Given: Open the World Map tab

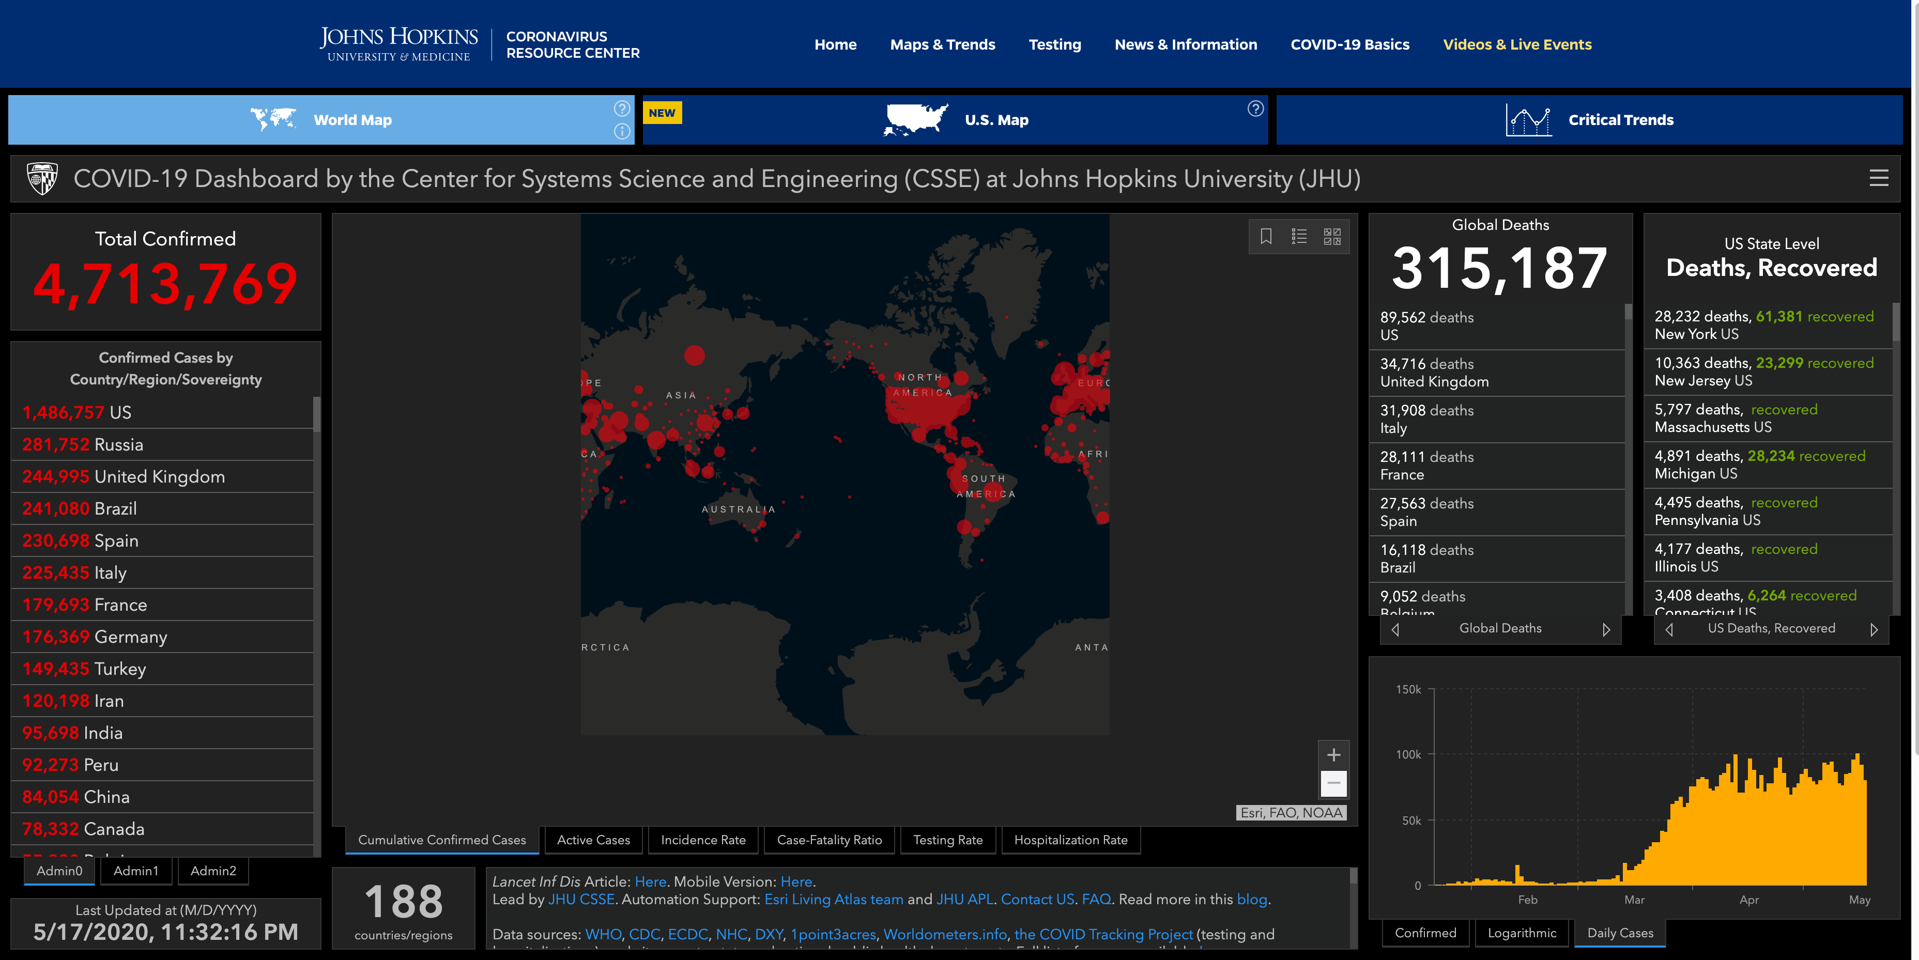Looking at the screenshot, I should coord(321,119).
